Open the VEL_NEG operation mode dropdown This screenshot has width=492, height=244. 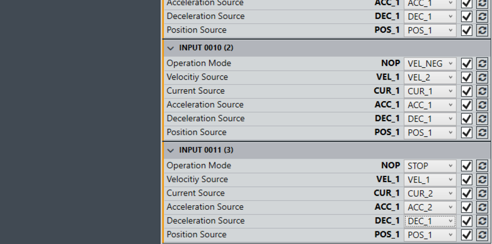click(430, 64)
